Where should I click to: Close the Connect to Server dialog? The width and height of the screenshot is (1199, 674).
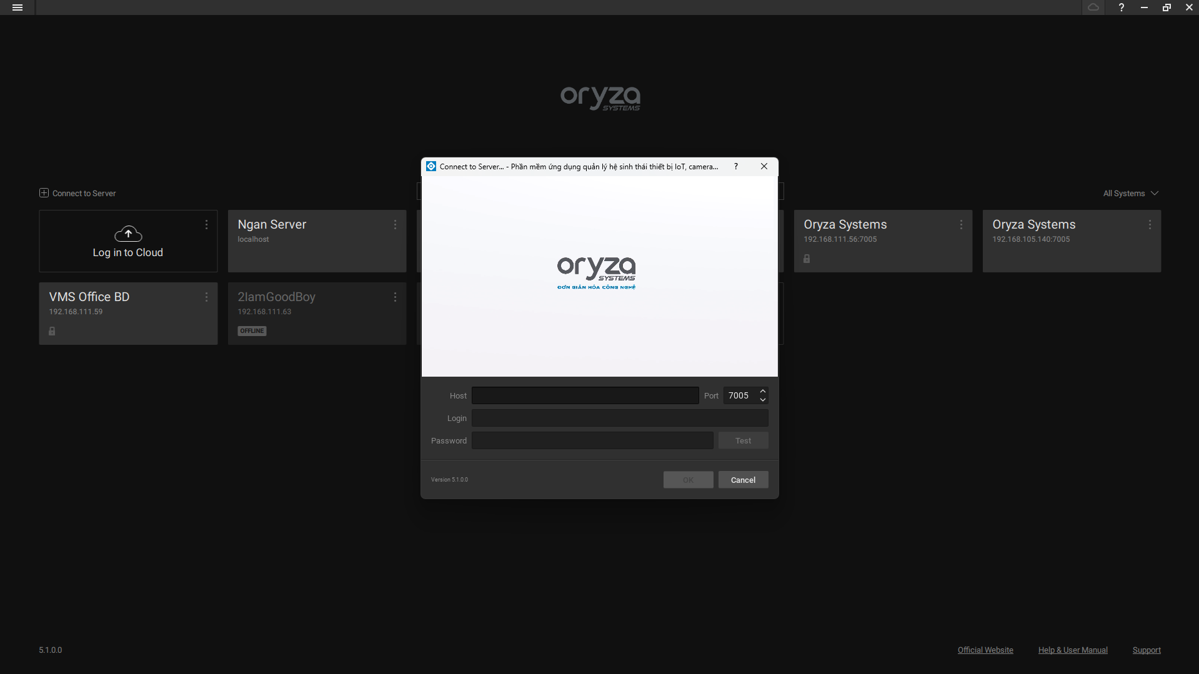(x=764, y=166)
